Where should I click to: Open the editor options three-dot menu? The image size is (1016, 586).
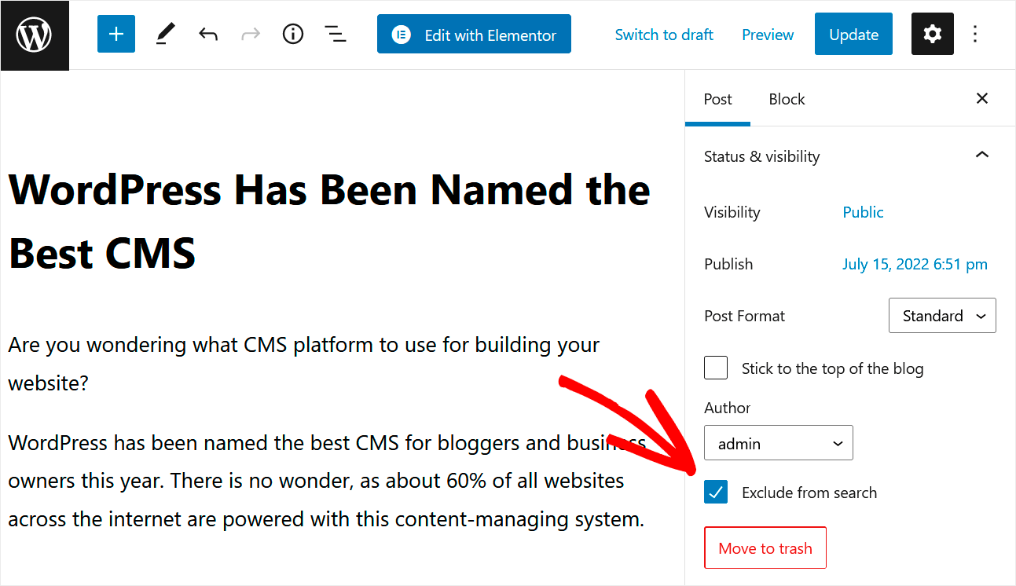click(x=974, y=34)
